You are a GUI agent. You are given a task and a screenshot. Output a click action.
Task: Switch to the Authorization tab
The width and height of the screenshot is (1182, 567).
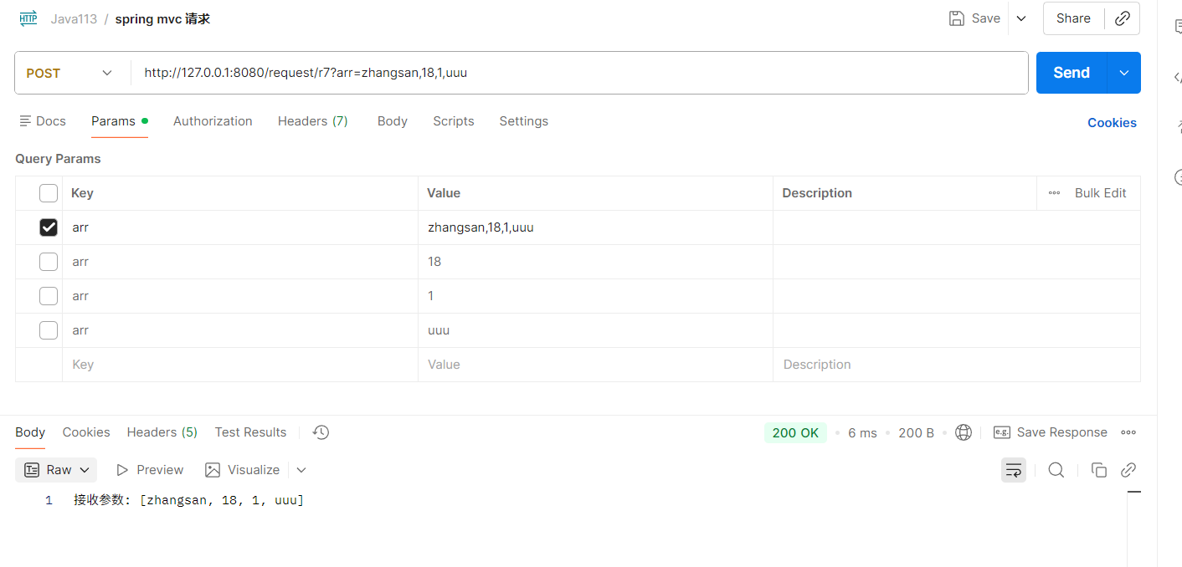(x=213, y=121)
